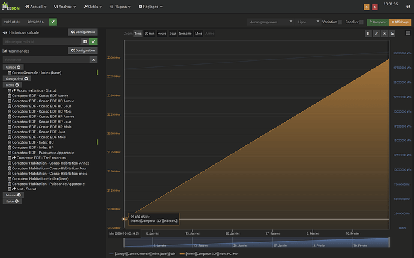Image resolution: width=414 pixels, height=258 pixels.
Task: Click the Historique calculé input field
Action: point(42,42)
